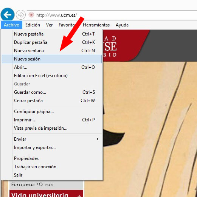
Task: Choose Nueva pestaña menu entry
Action: 52,34
